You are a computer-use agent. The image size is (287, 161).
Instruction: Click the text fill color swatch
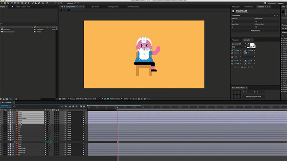[x=252, y=45]
